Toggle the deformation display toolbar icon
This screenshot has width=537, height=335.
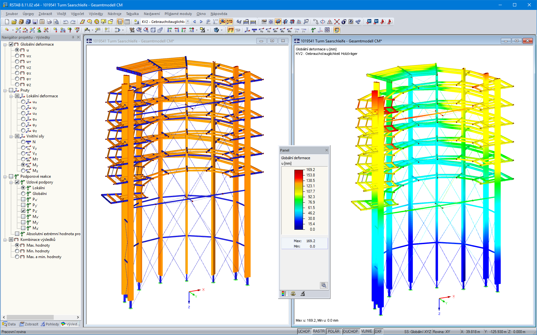(x=230, y=30)
